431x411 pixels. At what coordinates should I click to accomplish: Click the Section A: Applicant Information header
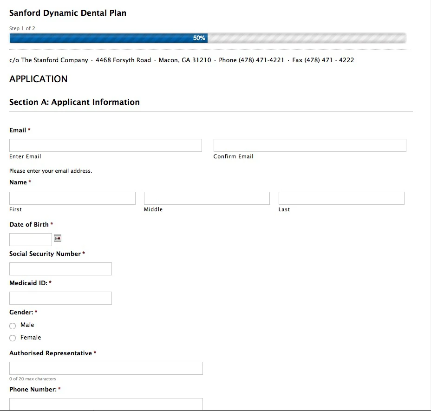tap(75, 102)
